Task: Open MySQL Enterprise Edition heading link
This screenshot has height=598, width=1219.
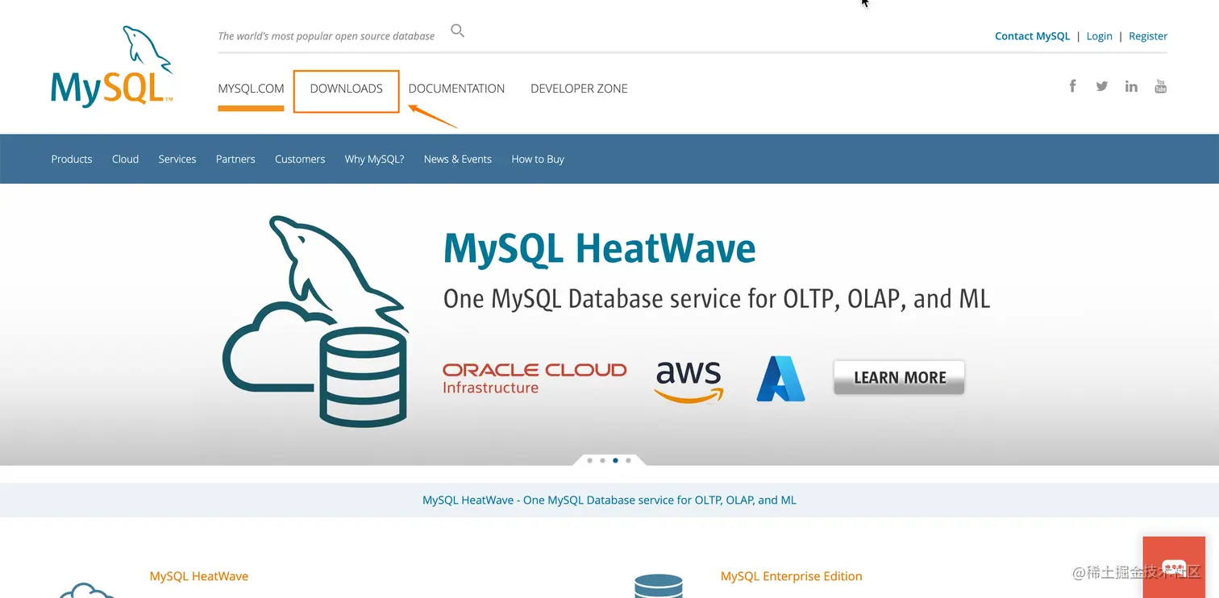Action: pyautogui.click(x=792, y=576)
